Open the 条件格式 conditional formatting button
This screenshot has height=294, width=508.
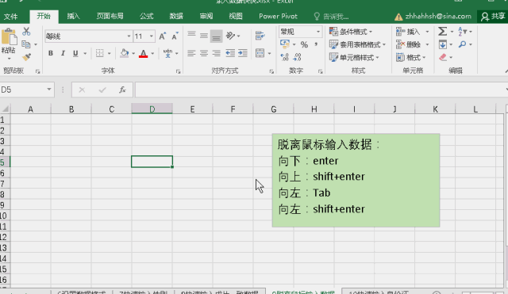pos(351,32)
